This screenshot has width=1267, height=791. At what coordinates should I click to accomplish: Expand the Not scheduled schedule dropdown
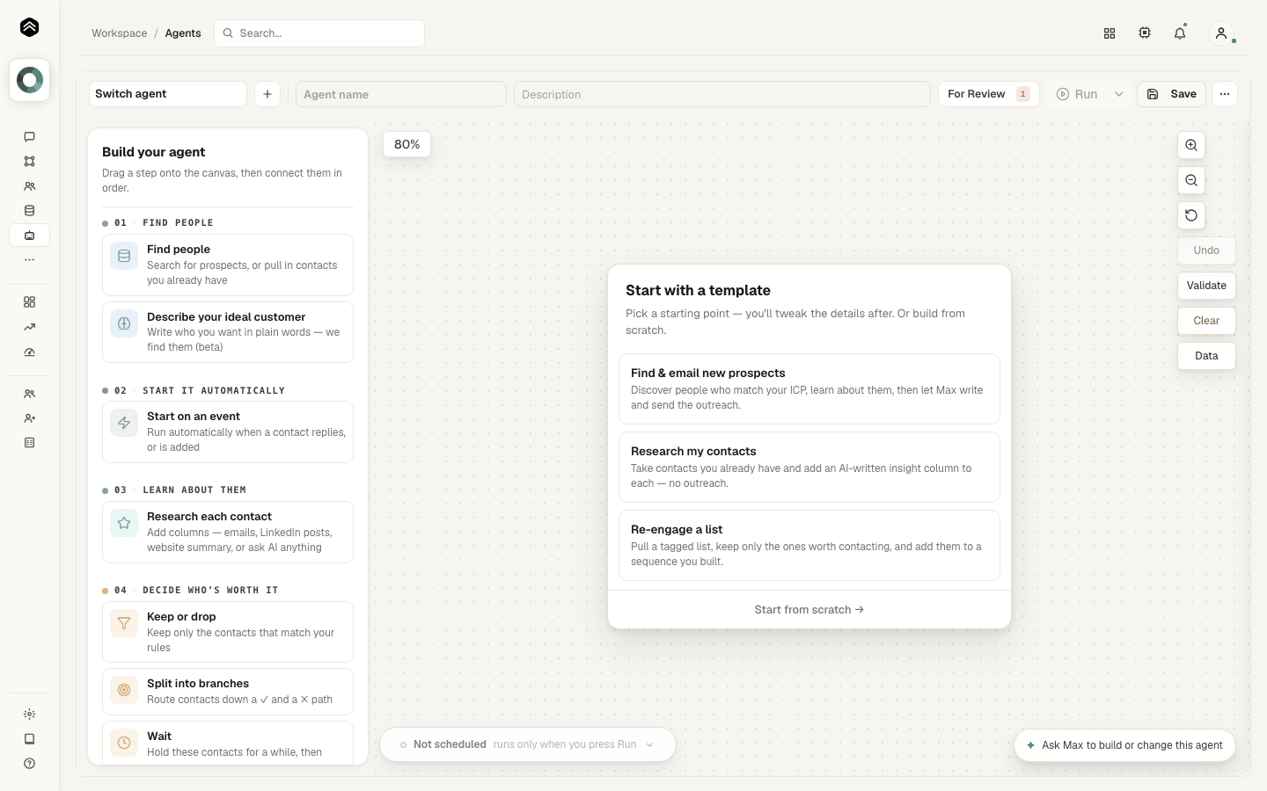tap(528, 744)
